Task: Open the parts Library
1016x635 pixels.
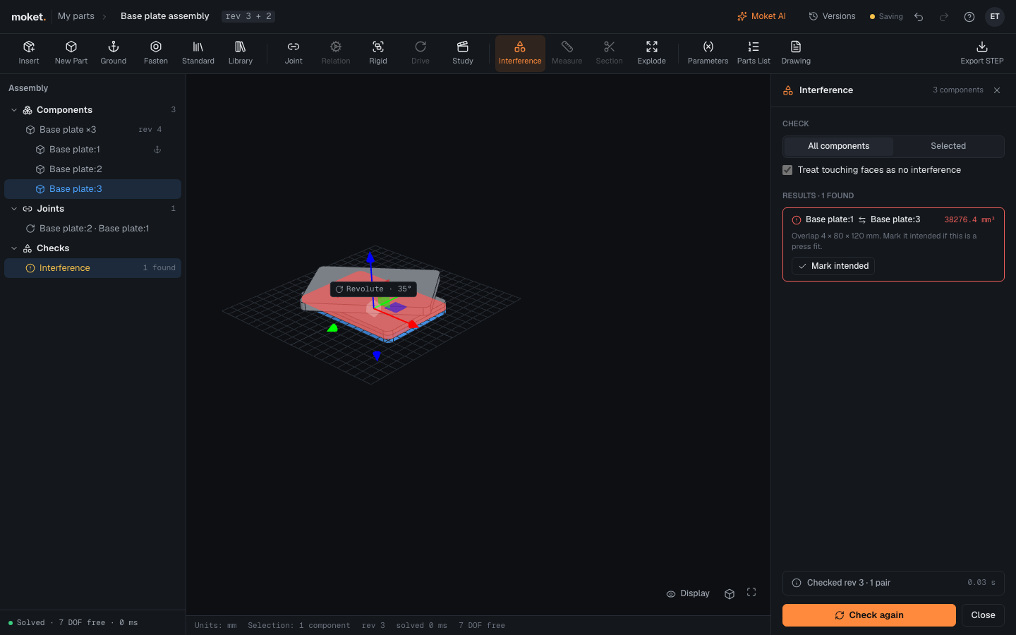Action: [241, 53]
